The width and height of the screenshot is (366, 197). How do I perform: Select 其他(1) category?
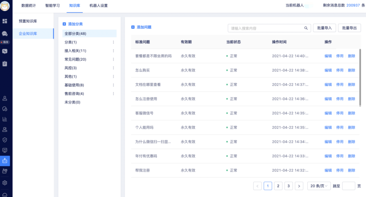(x=70, y=77)
